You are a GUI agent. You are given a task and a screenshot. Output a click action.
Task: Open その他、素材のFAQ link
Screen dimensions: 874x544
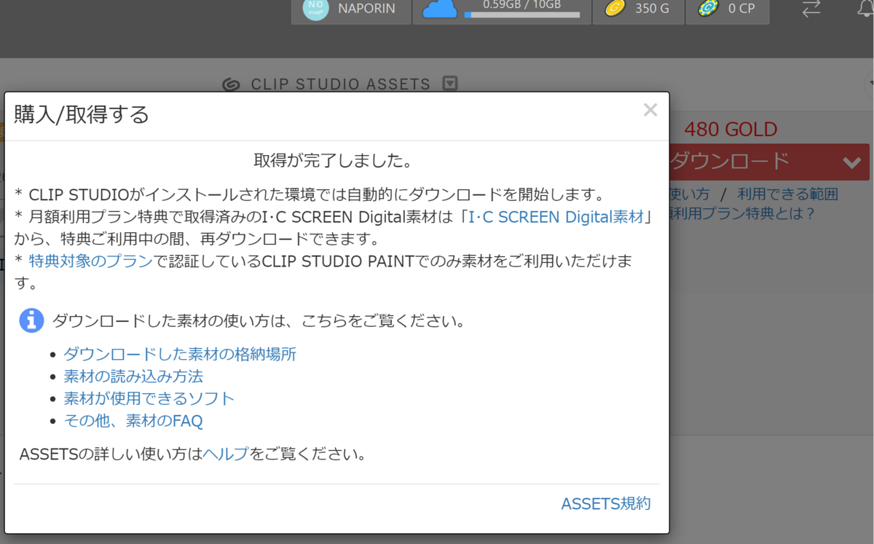(133, 421)
